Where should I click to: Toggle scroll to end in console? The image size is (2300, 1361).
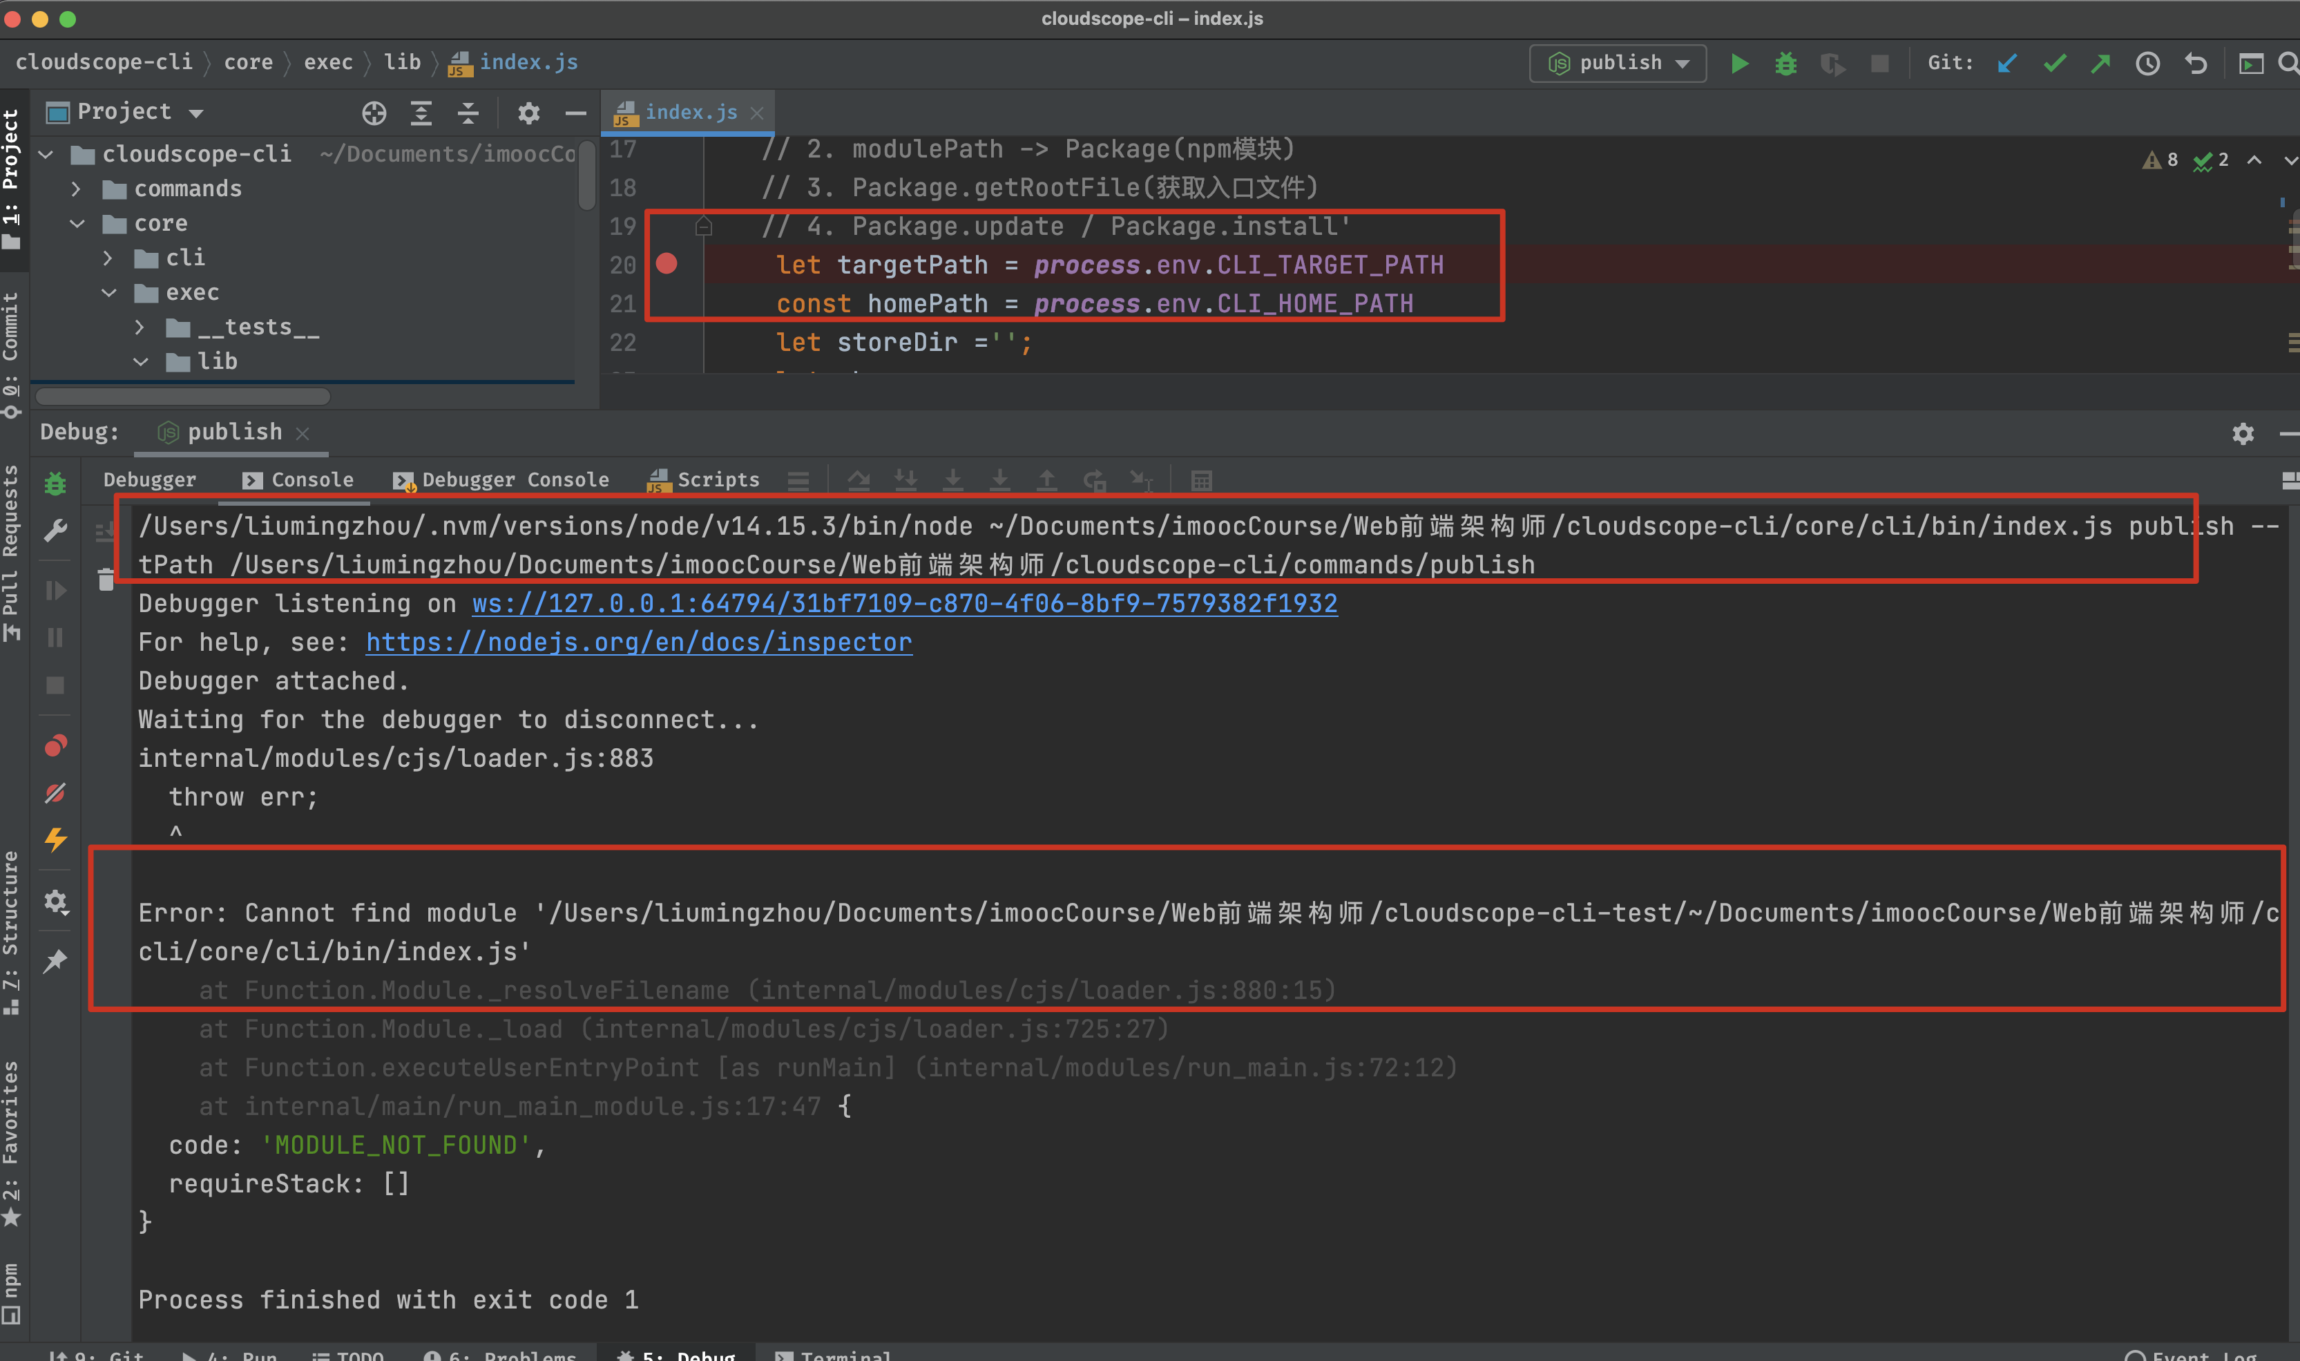coord(106,531)
